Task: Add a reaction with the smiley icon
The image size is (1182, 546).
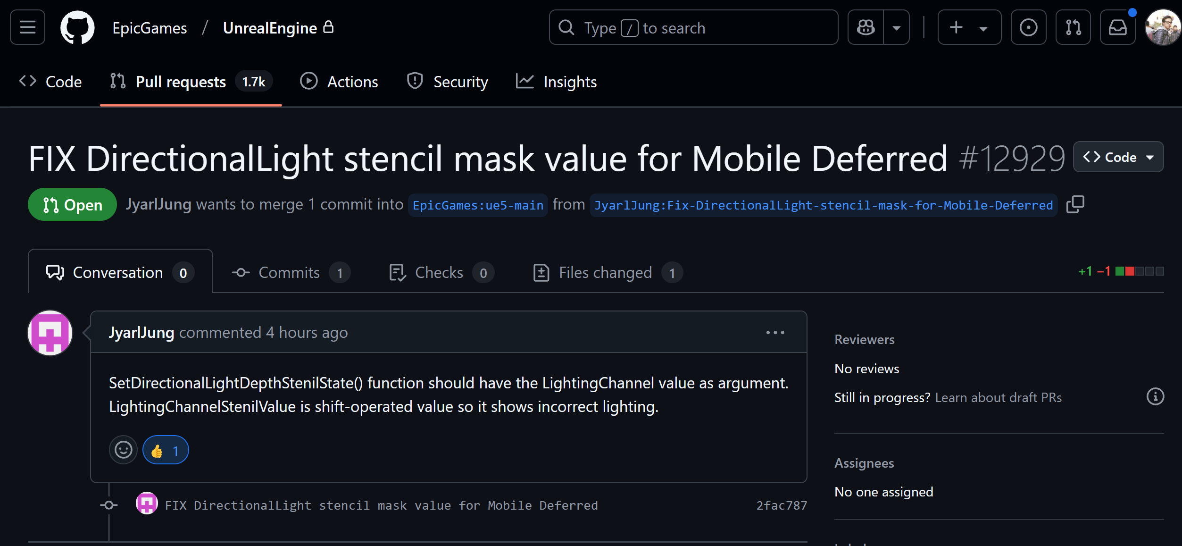Action: pyautogui.click(x=123, y=450)
